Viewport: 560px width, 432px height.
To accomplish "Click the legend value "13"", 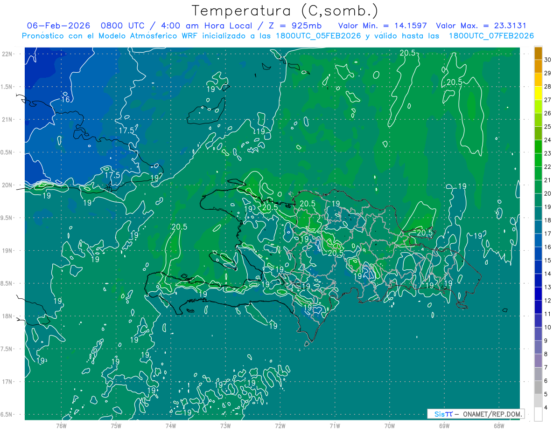I will [x=547, y=287].
